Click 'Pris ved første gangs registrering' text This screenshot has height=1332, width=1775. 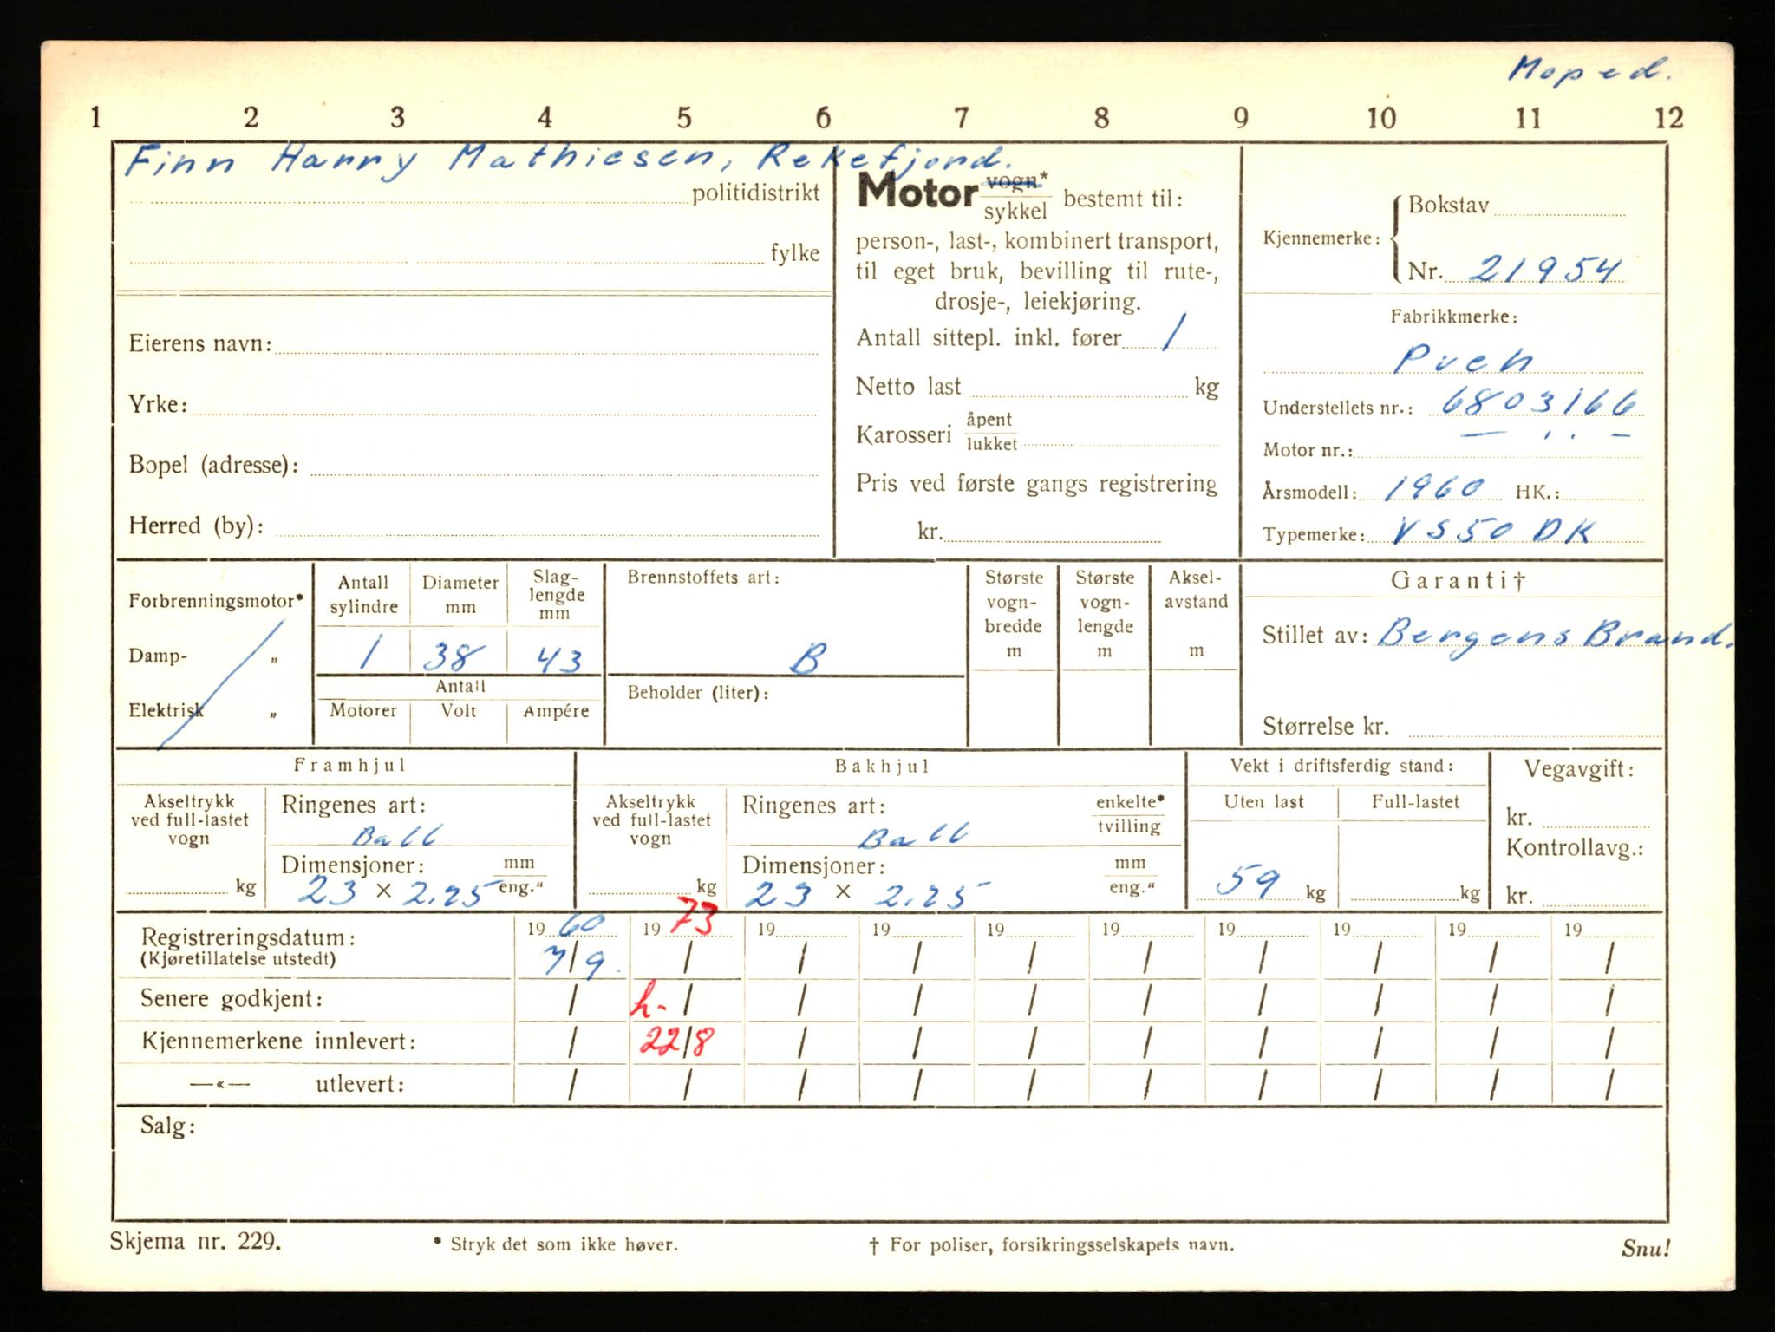(1036, 484)
